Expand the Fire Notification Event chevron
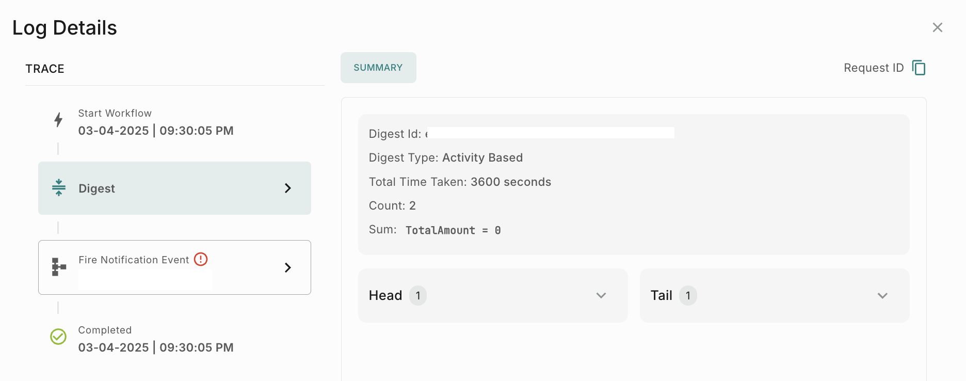The height and width of the screenshot is (381, 966). pyautogui.click(x=288, y=267)
